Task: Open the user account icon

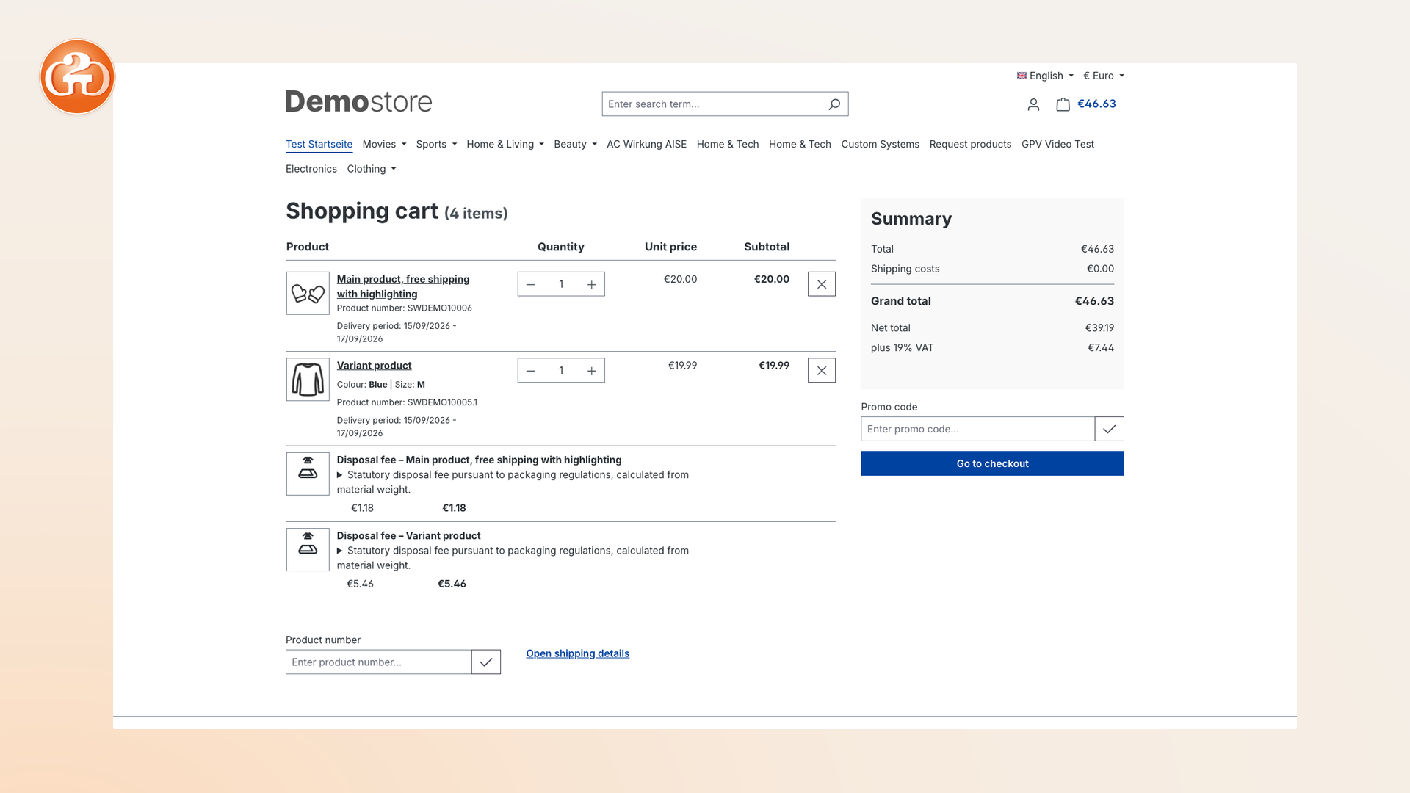Action: (1033, 104)
